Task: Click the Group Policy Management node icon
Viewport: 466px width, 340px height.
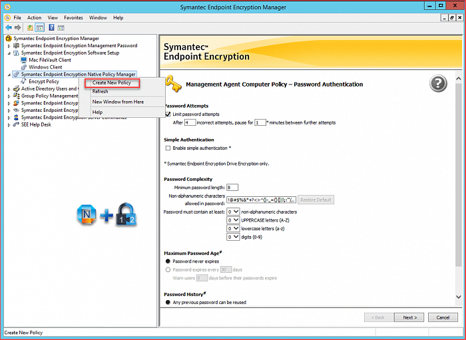Action: point(17,96)
